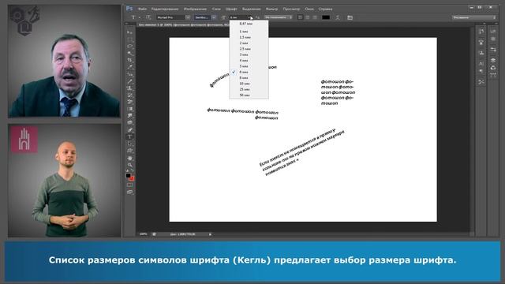Align text left
505x284 pixels.
[x=300, y=17]
